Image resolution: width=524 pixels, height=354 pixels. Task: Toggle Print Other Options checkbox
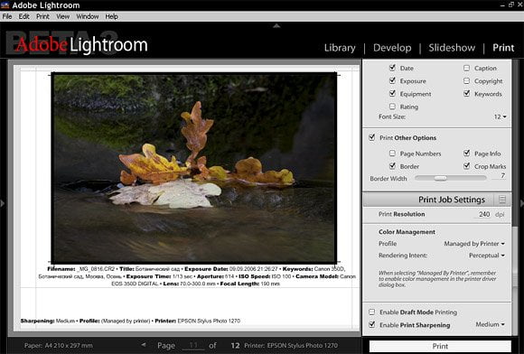[371, 137]
